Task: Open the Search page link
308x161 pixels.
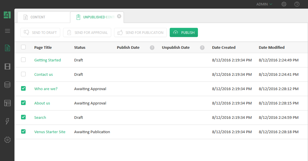Action: point(40,118)
